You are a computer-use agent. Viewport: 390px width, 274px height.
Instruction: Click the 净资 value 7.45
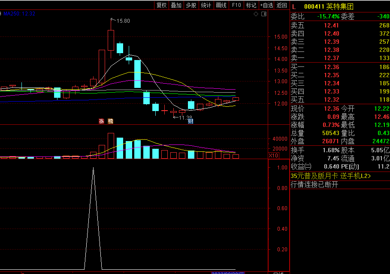(x=333, y=159)
